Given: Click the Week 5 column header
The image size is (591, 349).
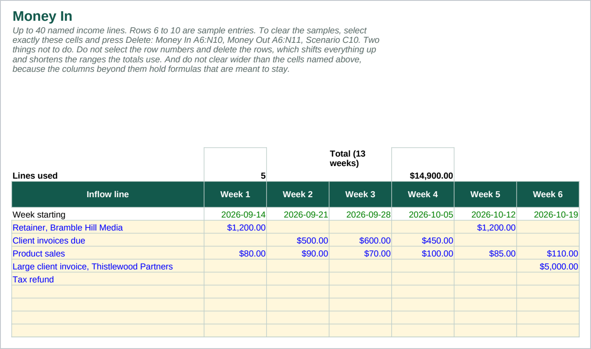Looking at the screenshot, I should (485, 195).
